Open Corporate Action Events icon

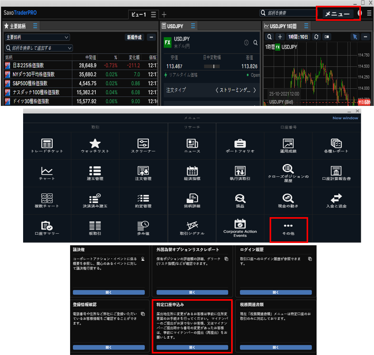pyautogui.click(x=240, y=228)
